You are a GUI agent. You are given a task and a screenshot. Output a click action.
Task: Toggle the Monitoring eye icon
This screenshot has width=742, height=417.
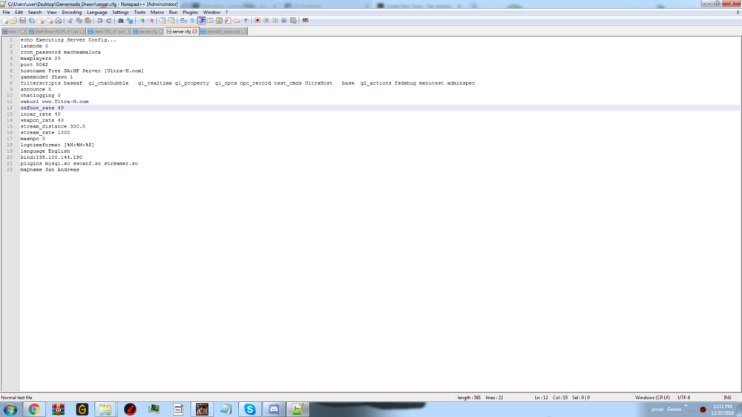pyautogui.click(x=246, y=21)
